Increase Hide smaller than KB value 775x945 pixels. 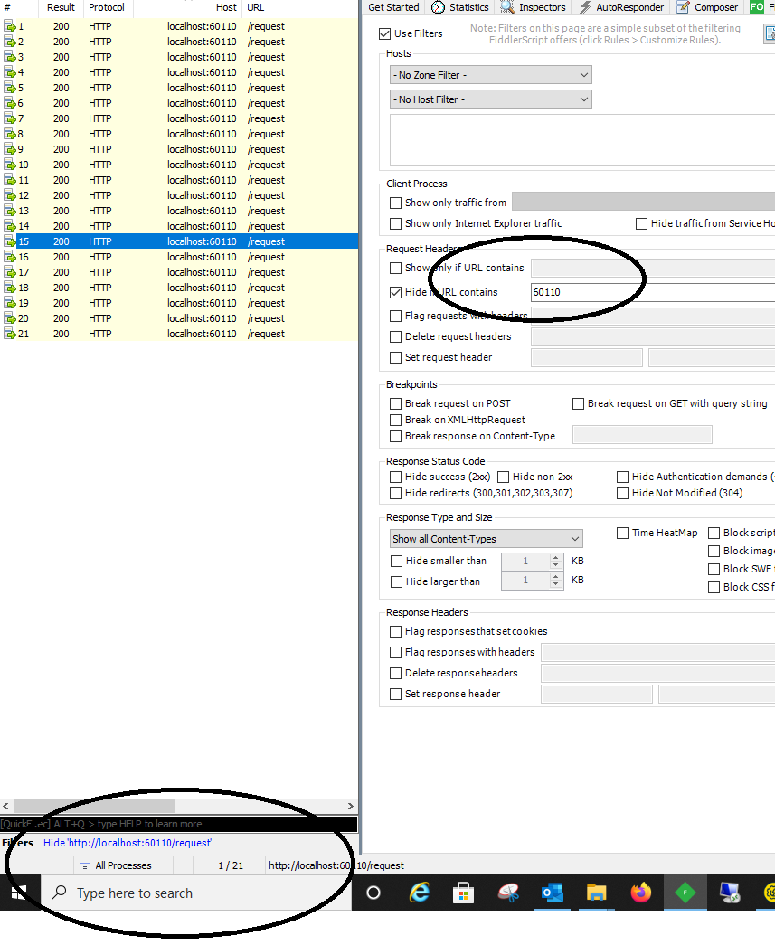click(x=556, y=557)
